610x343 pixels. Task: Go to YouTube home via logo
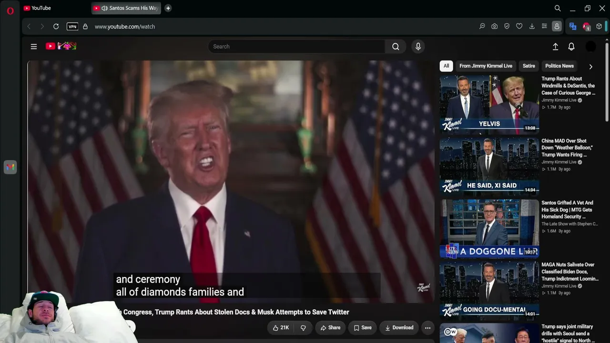pyautogui.click(x=61, y=46)
